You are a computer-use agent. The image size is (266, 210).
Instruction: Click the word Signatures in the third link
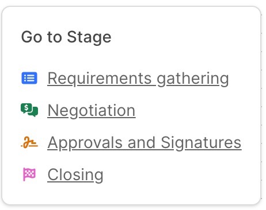(x=201, y=143)
